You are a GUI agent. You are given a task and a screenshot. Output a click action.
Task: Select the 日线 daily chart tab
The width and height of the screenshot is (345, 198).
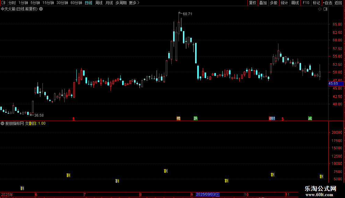89,3
